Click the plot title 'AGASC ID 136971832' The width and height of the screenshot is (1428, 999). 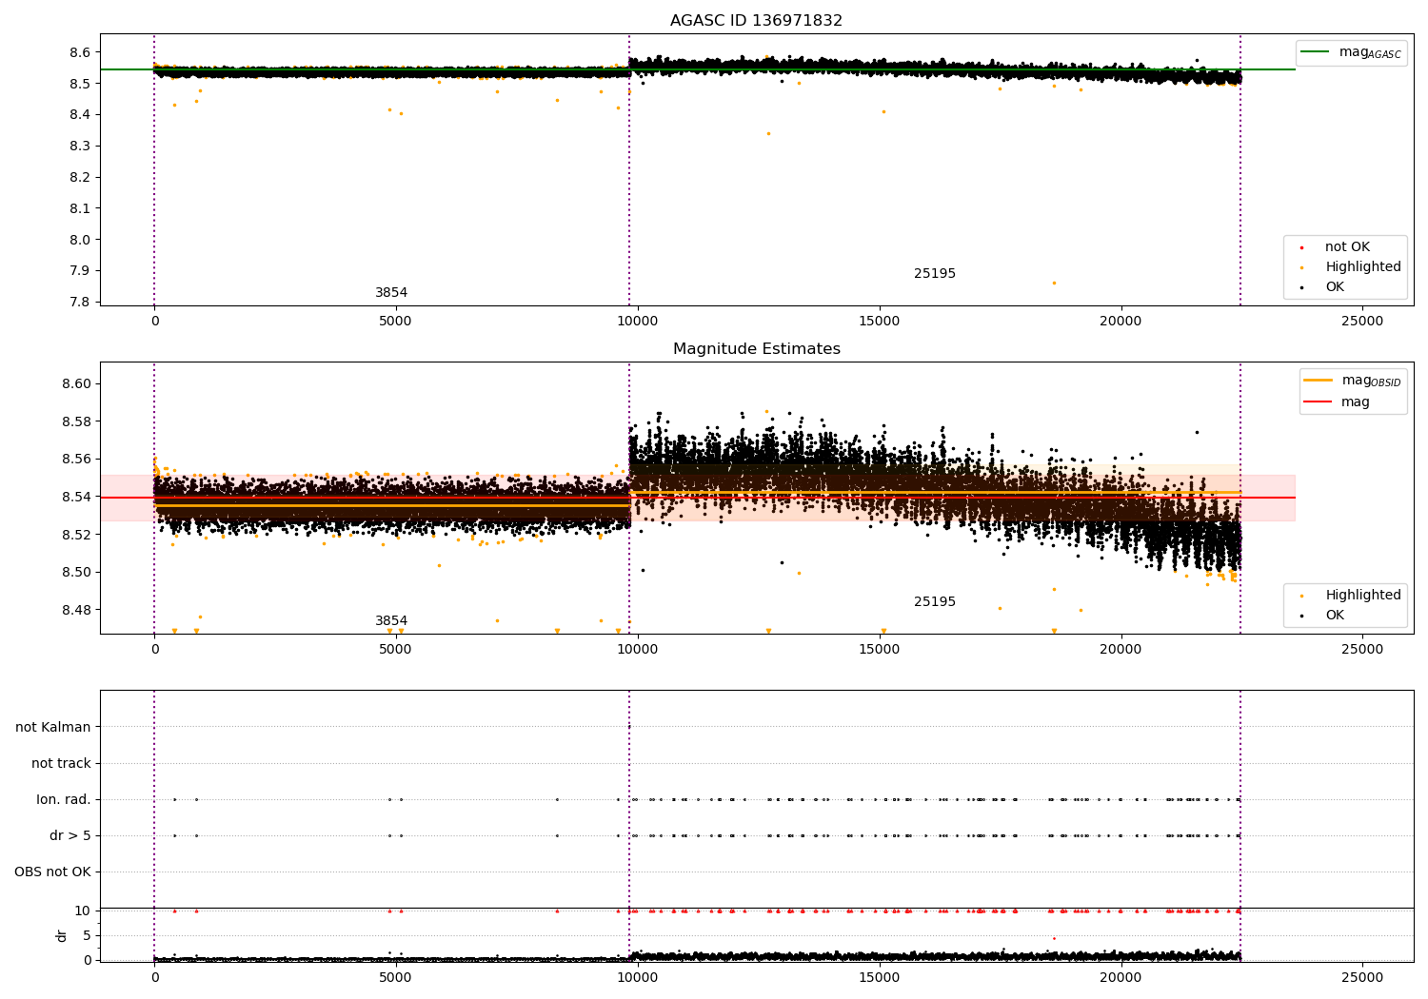coord(756,20)
